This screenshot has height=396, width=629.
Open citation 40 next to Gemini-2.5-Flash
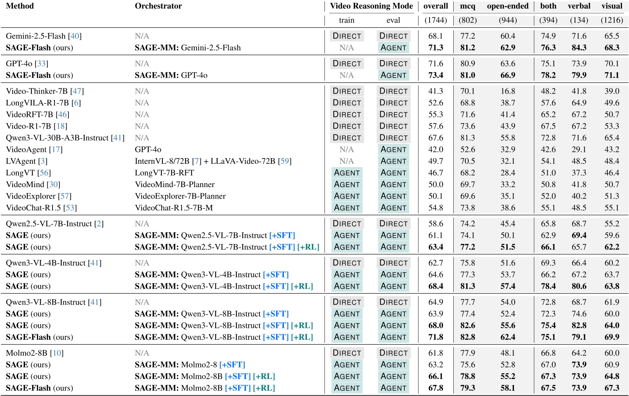tap(75, 36)
